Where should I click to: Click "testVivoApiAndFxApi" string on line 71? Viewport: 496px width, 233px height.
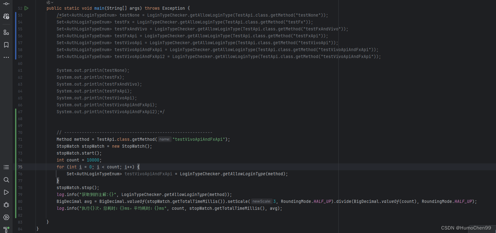[x=199, y=139]
